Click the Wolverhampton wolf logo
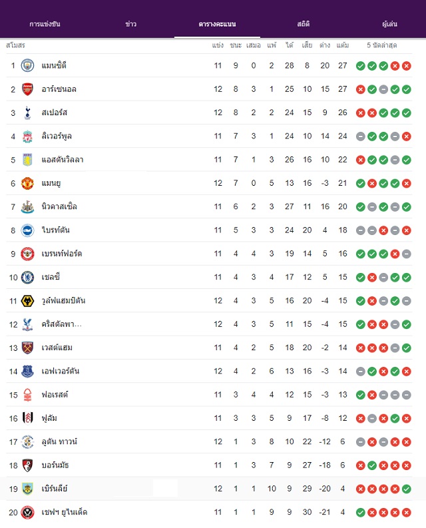This screenshot has width=426, height=528. 27,301
